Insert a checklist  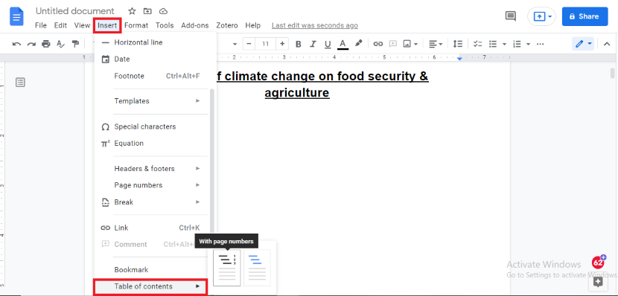[x=478, y=44]
